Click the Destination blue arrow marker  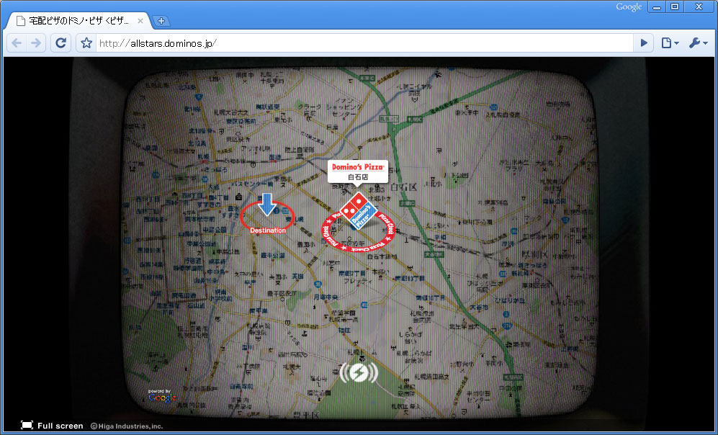pyautogui.click(x=267, y=205)
